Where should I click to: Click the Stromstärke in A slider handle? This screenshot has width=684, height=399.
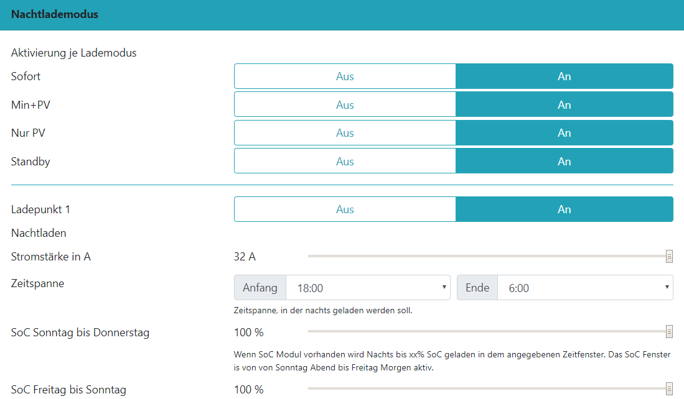point(669,256)
